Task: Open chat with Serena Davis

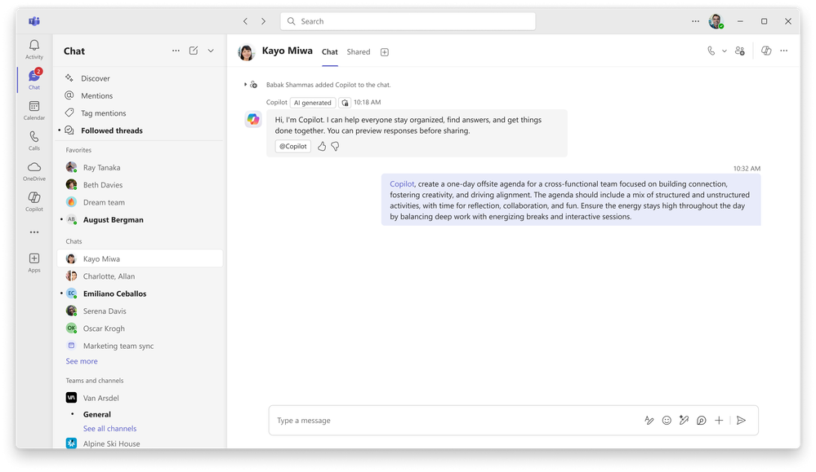Action: coord(140,311)
